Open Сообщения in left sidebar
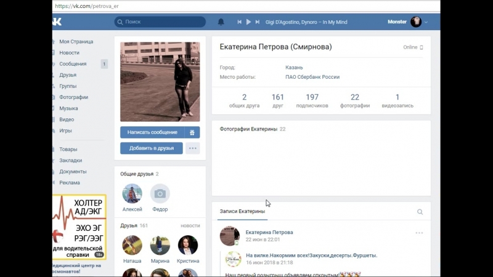This screenshot has width=493, height=277. 73,64
